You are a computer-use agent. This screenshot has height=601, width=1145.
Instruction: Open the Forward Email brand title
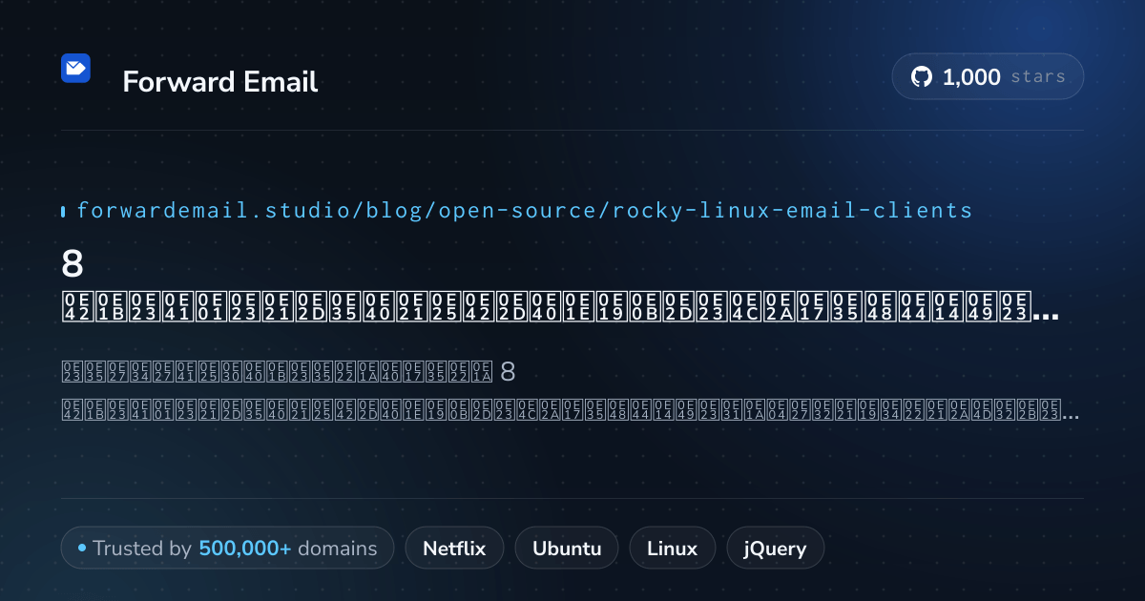(220, 82)
